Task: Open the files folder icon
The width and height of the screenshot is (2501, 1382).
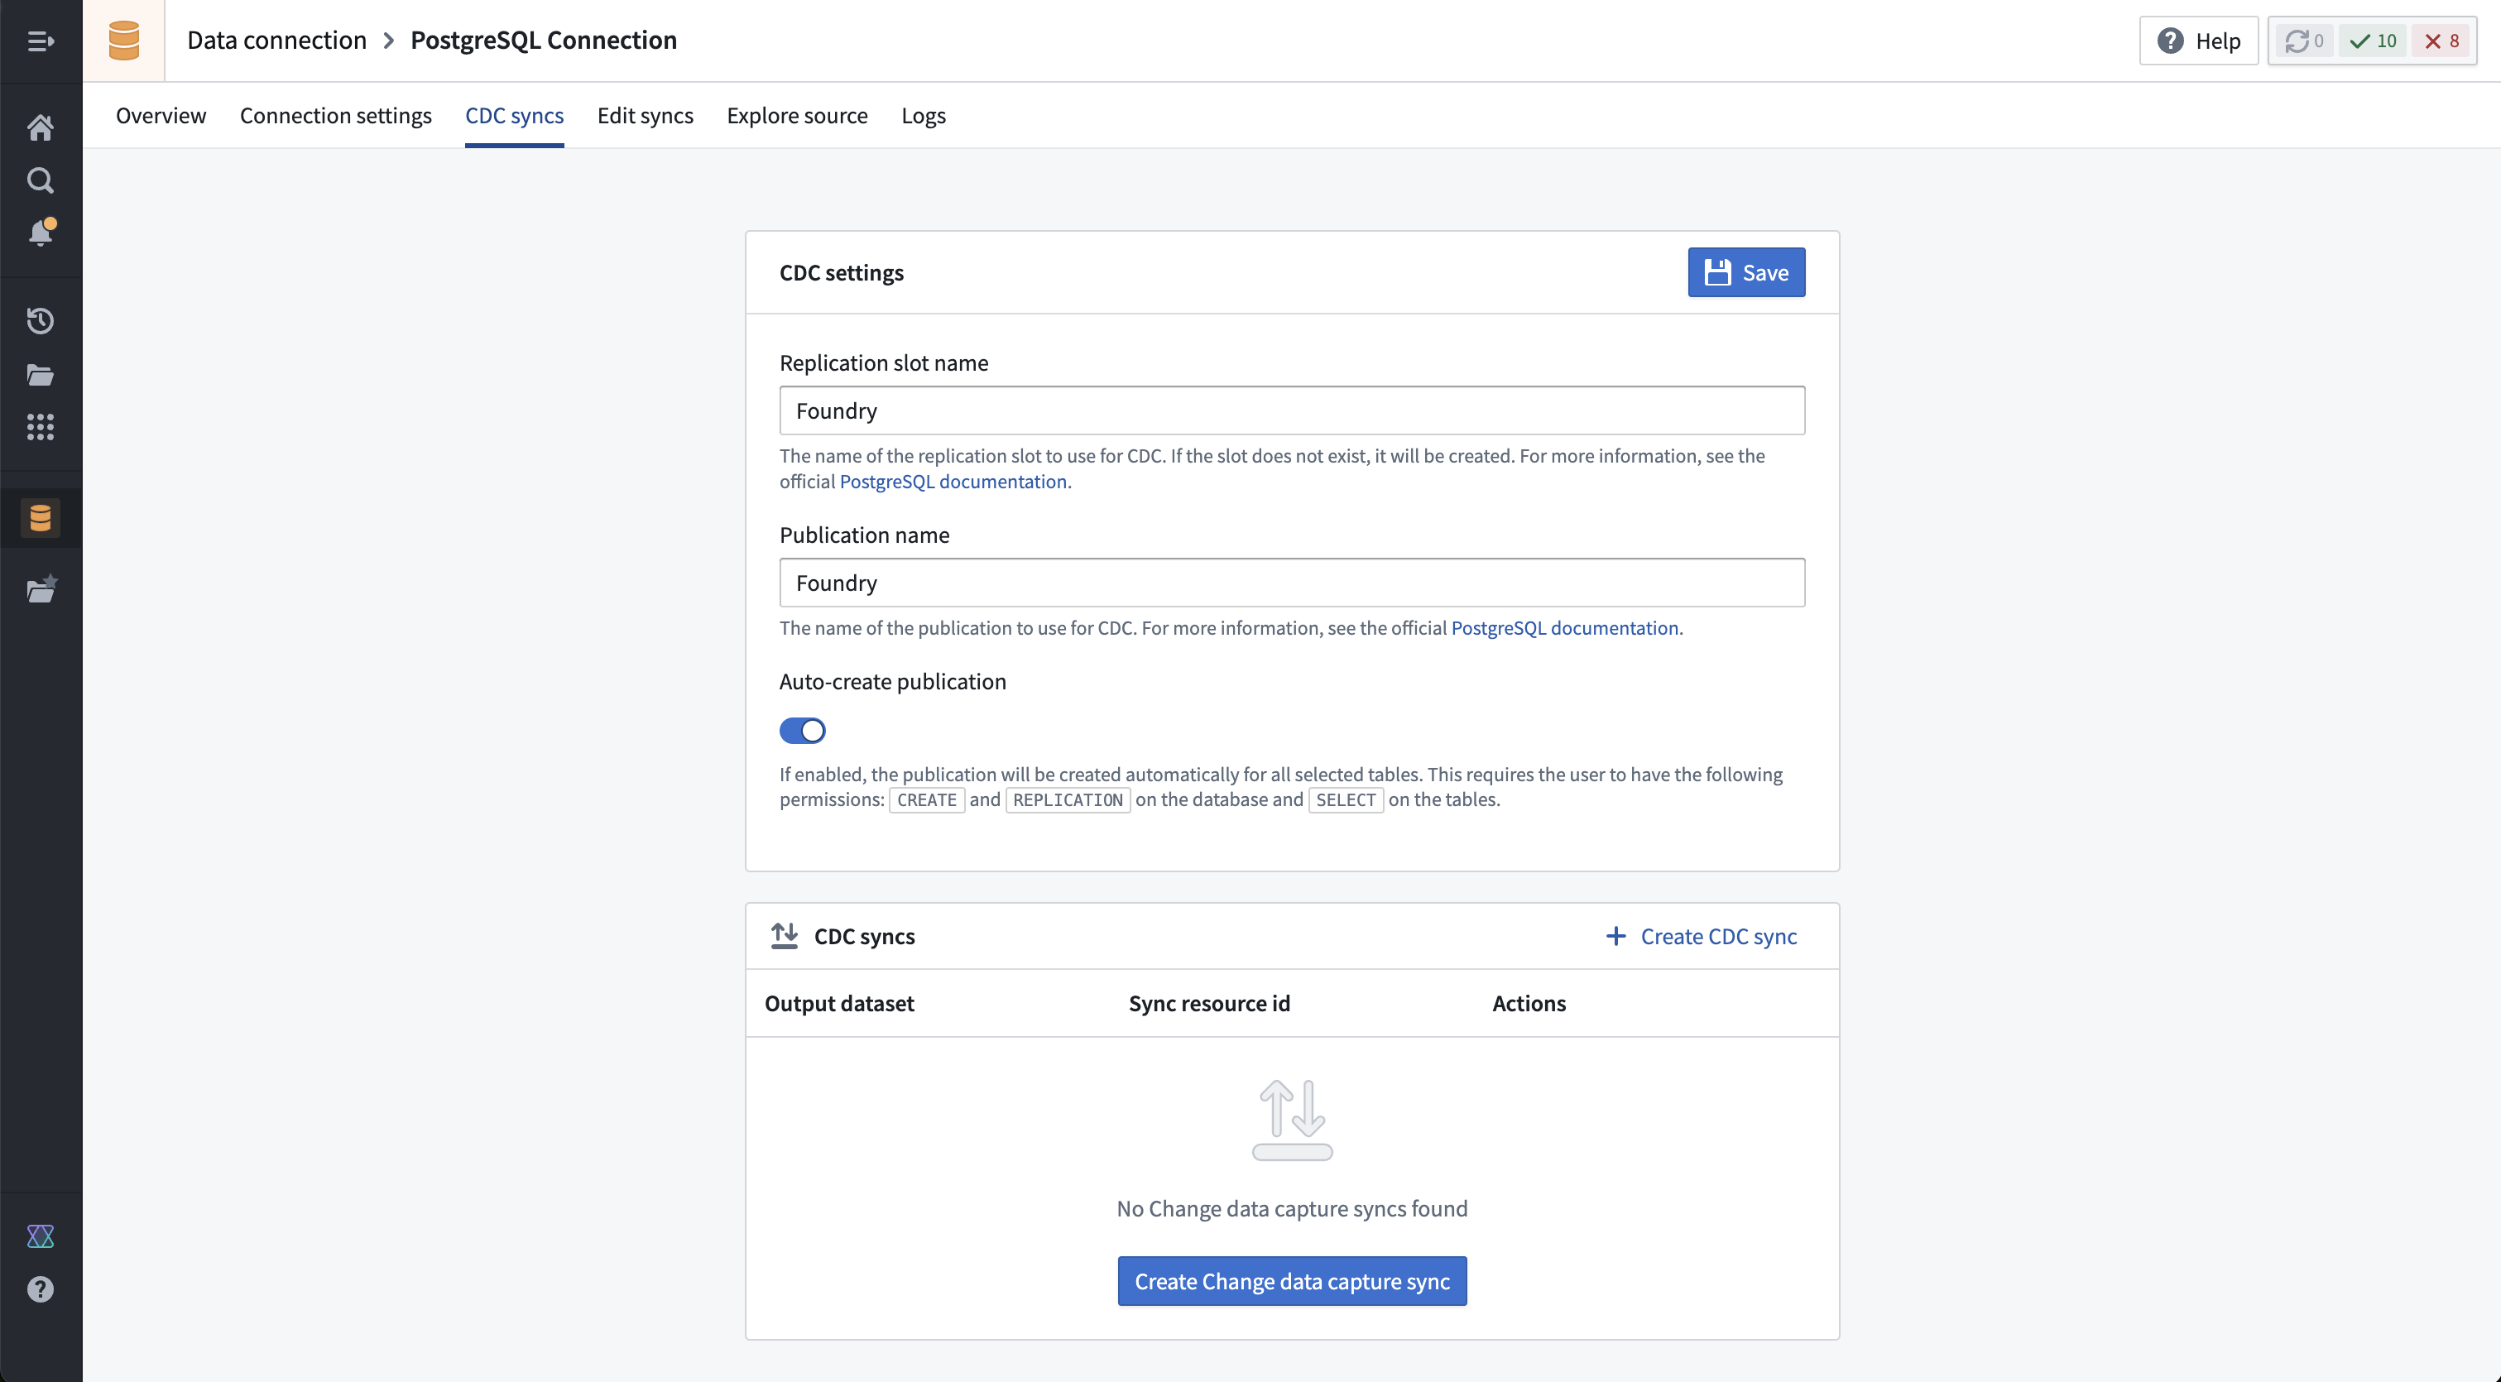Action: (40, 375)
